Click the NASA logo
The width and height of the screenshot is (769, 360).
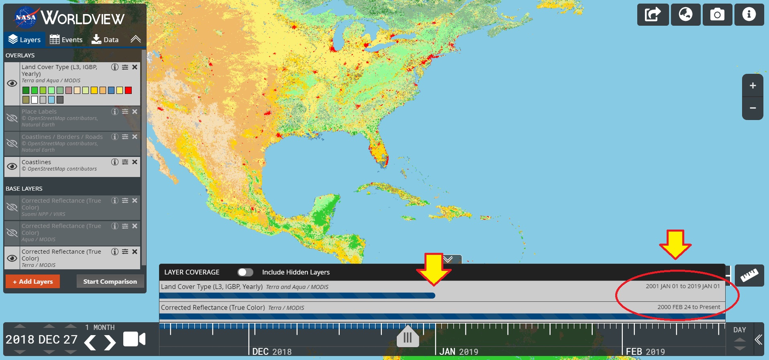click(x=26, y=18)
